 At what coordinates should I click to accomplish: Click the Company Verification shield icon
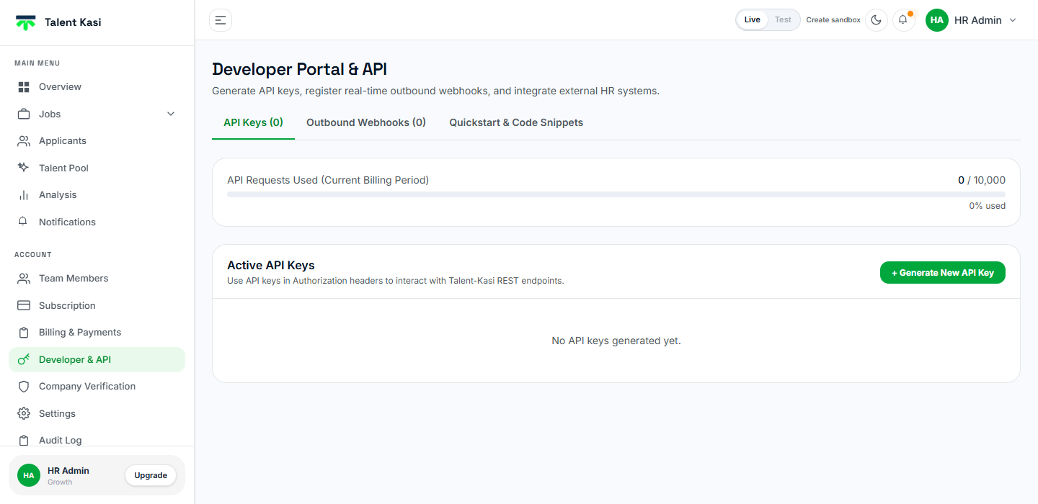point(24,387)
